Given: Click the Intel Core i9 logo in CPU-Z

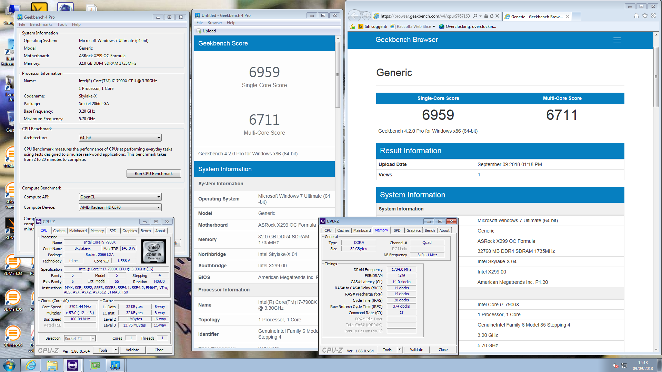Looking at the screenshot, I should coord(153,251).
